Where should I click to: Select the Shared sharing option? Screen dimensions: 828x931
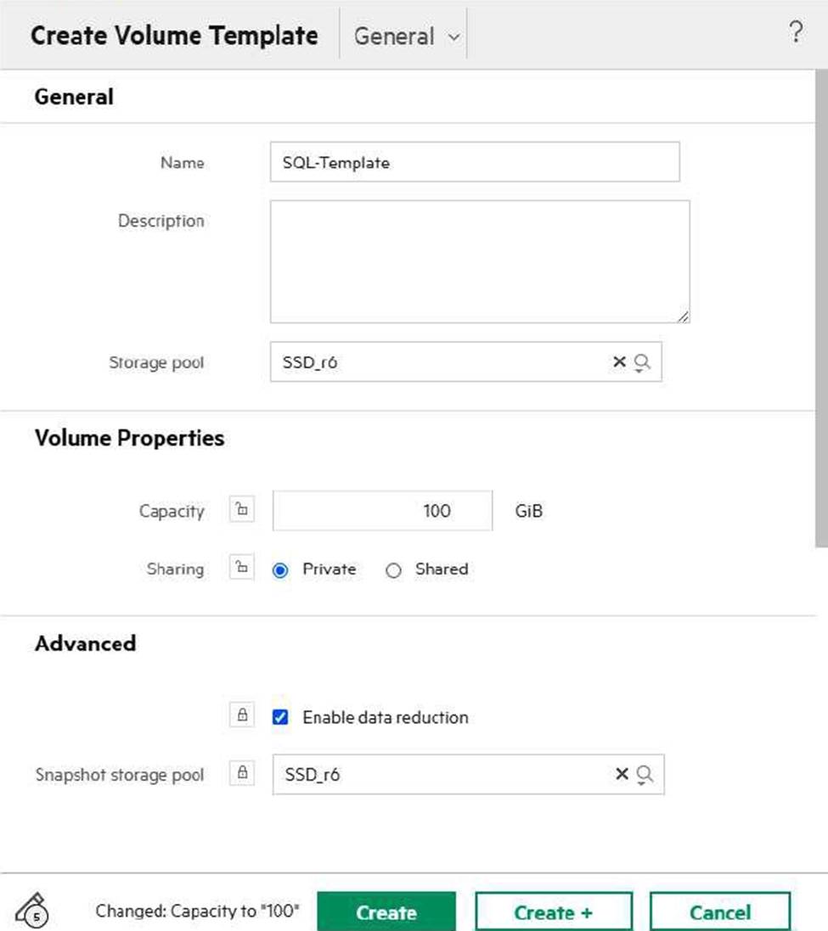[x=393, y=570]
